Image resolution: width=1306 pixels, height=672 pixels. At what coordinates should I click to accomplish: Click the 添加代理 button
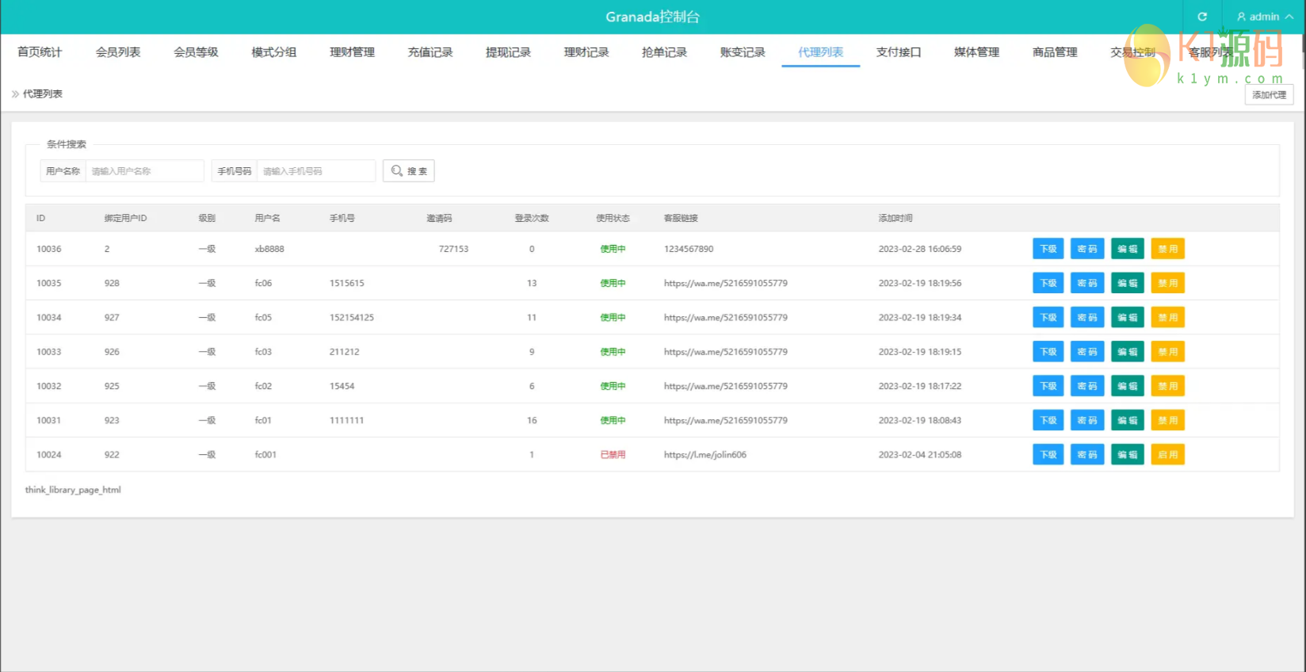click(1269, 95)
